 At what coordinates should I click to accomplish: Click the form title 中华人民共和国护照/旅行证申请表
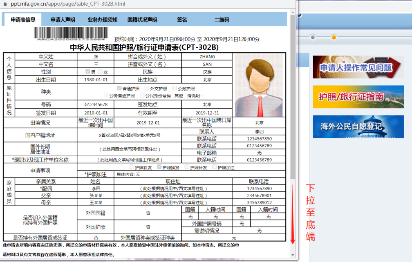[x=144, y=47]
